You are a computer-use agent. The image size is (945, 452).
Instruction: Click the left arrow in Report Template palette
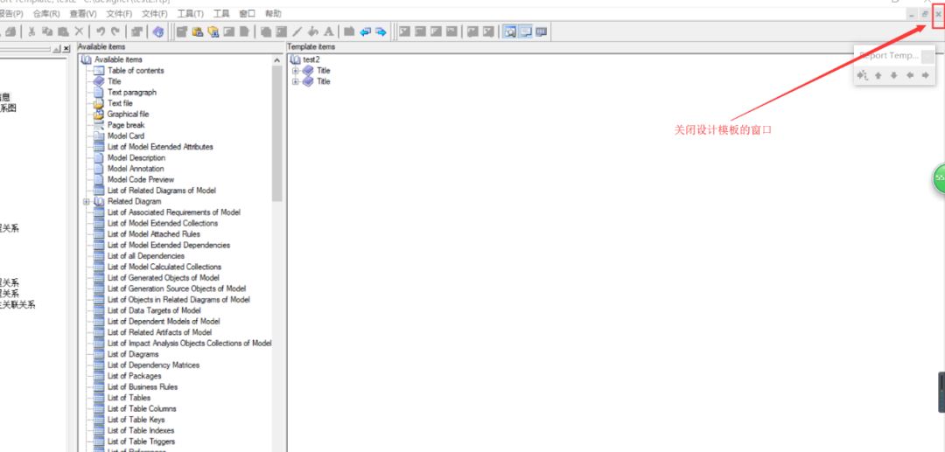click(909, 75)
